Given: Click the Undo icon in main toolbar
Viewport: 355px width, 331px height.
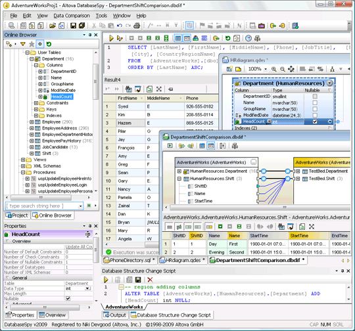Looking at the screenshot, I should click(x=120, y=26).
